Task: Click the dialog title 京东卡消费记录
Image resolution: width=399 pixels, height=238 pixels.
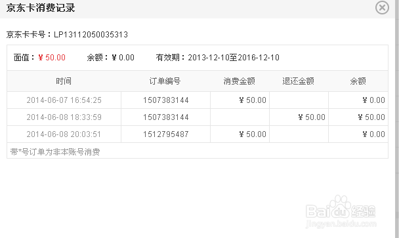Action: coord(41,8)
